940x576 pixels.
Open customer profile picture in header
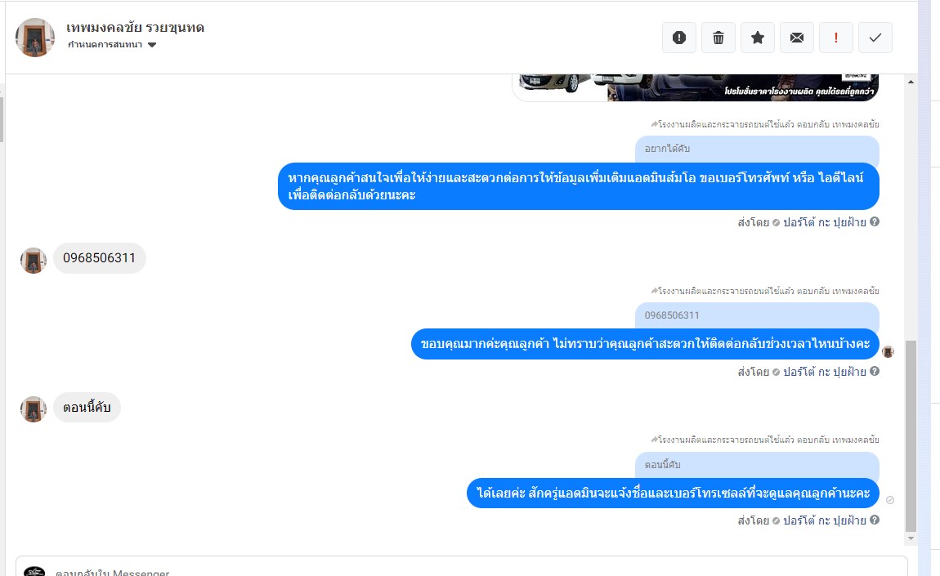35,38
